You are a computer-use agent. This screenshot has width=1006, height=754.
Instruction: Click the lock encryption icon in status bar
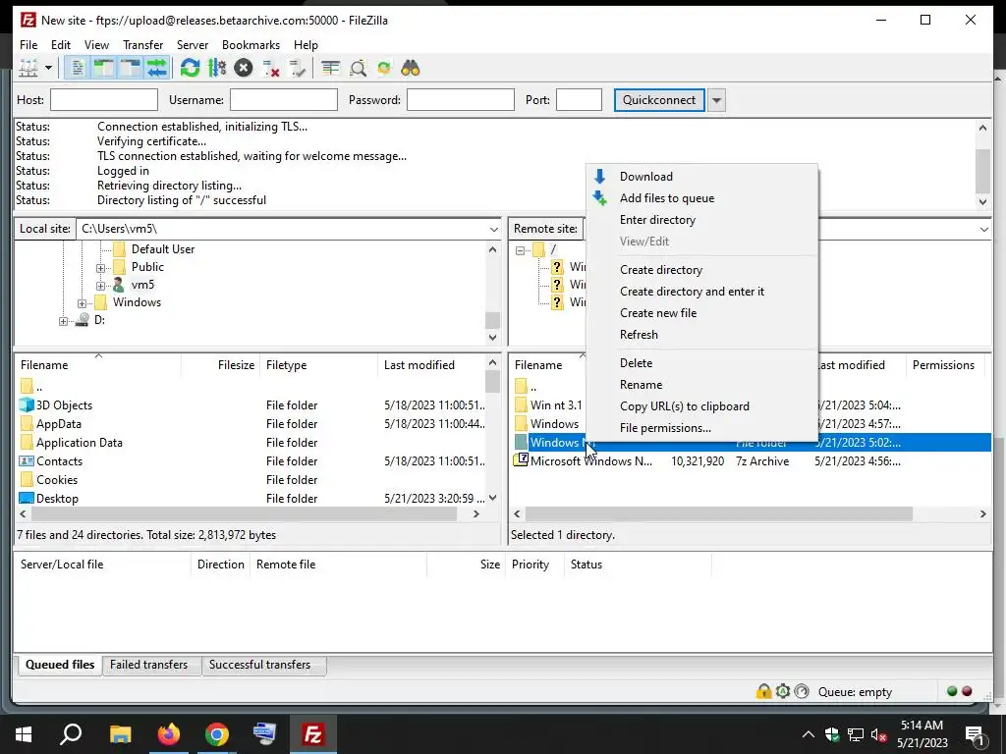(x=763, y=691)
